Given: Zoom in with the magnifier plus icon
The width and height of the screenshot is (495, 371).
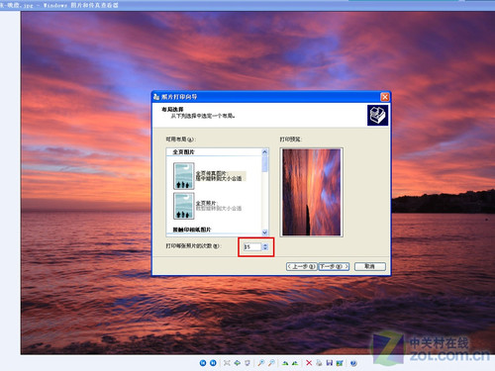Looking at the screenshot, I should coord(260,363).
